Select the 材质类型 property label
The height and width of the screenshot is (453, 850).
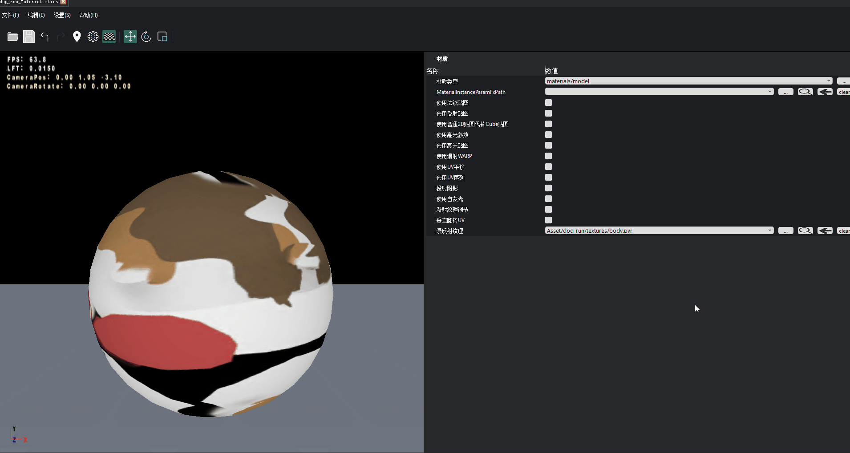pos(447,81)
